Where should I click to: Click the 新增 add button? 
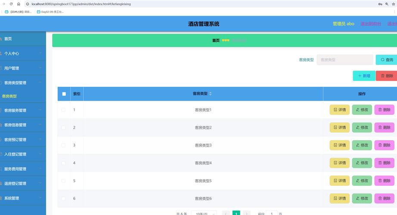[364, 76]
